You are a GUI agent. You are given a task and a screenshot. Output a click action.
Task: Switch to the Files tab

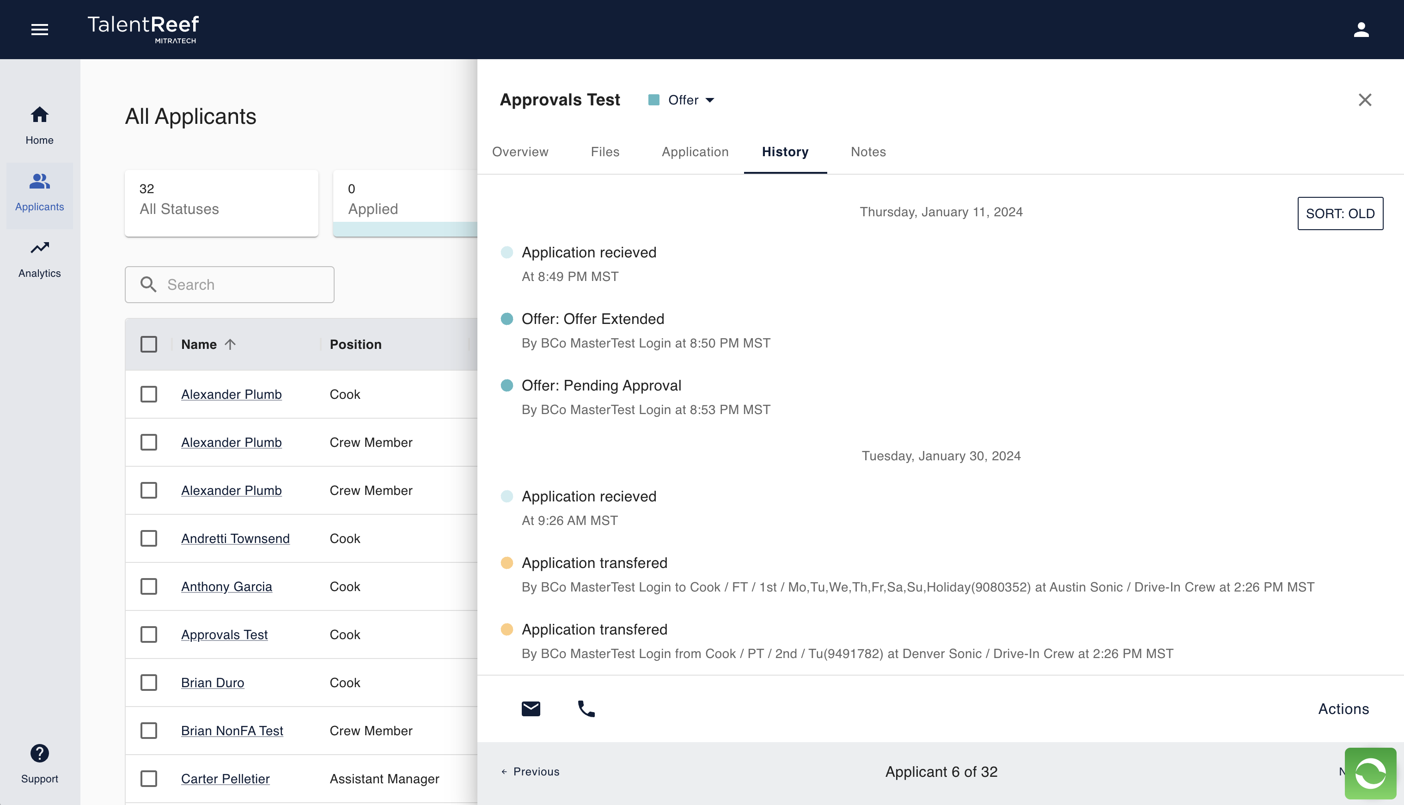(x=604, y=152)
